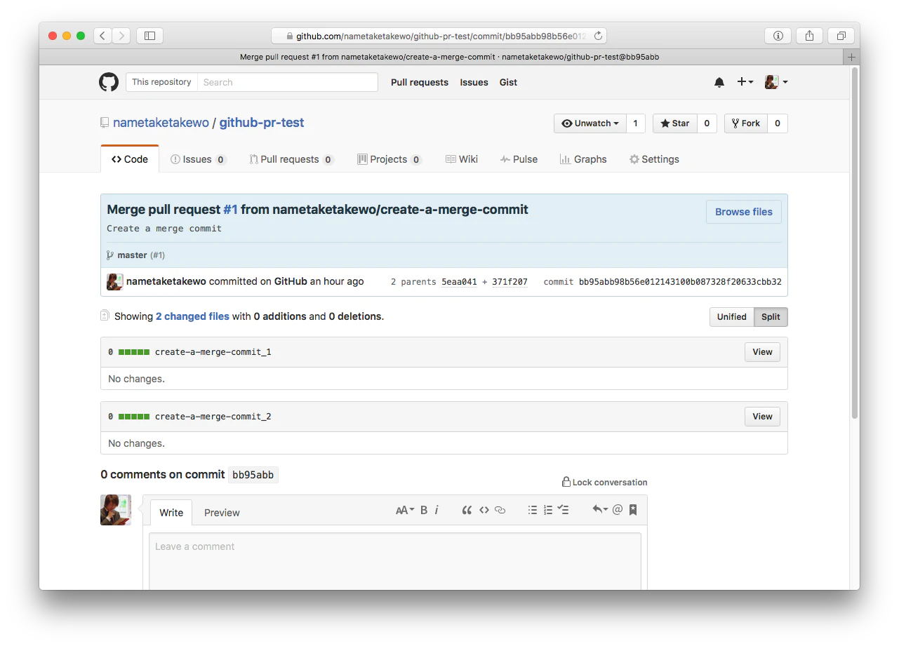This screenshot has height=646, width=899.
Task: Click in the Leave a comment box
Action: (395, 561)
